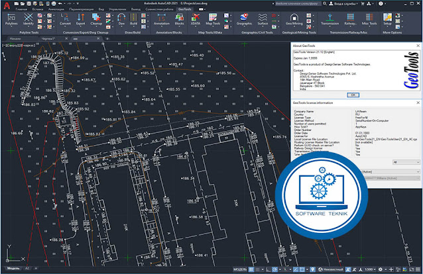The image size is (423, 274).
Task: Switch to the Чертеж1 drawing tab
Action: [x=48, y=38]
